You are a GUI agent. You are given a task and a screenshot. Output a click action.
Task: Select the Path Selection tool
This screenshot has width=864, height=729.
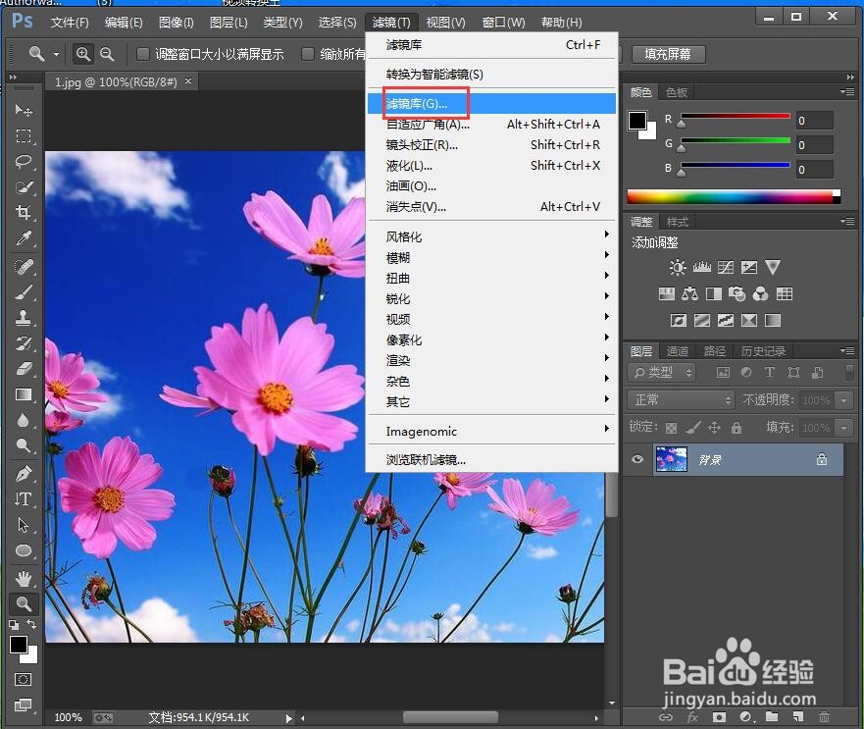click(24, 524)
